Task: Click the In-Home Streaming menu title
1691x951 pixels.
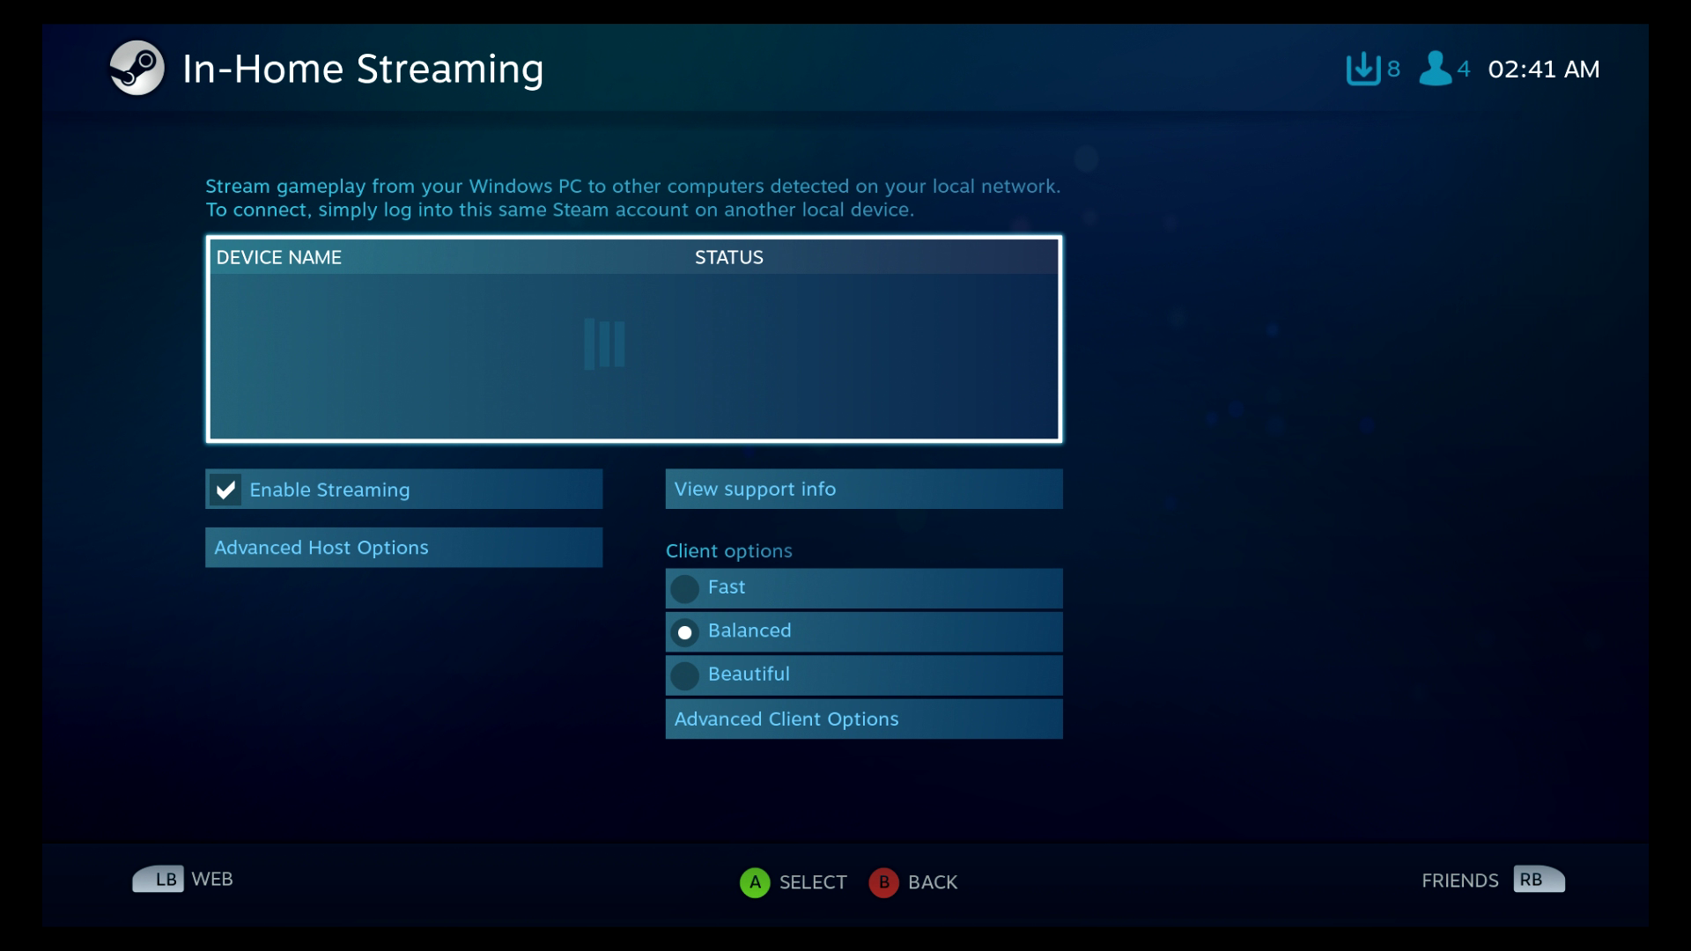Action: coord(364,67)
